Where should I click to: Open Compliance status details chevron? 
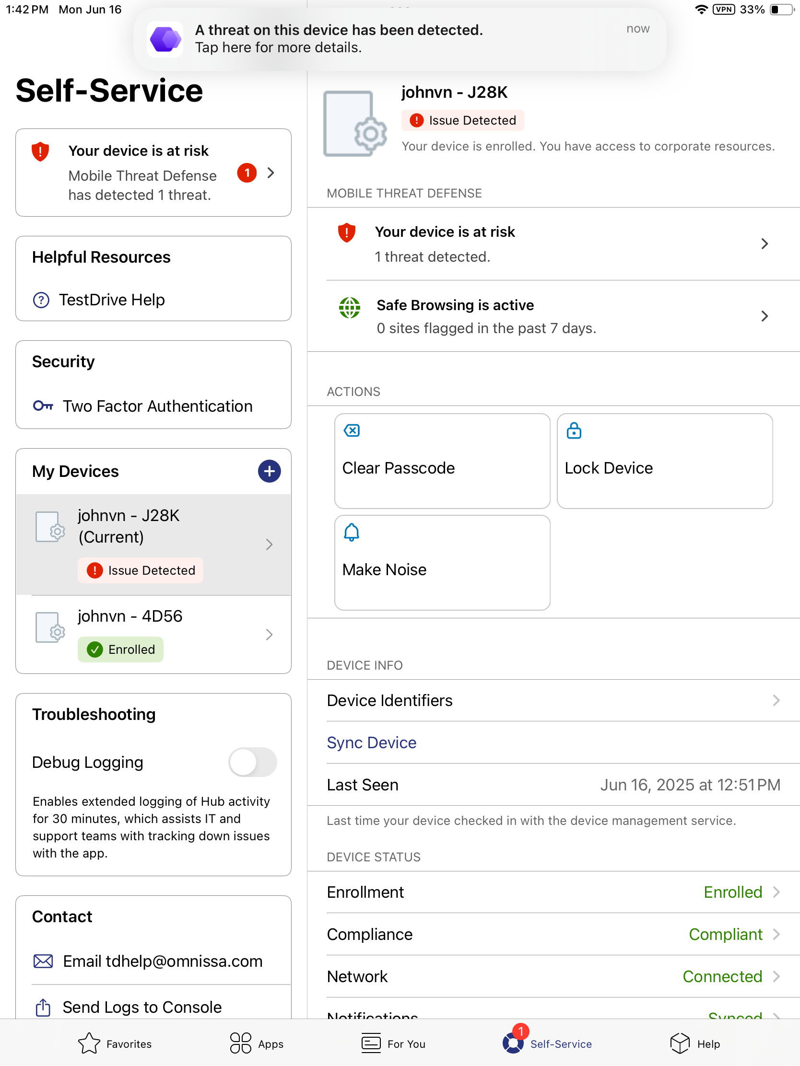[776, 934]
